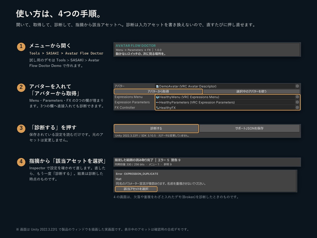Select the HealthyFX field

pos(227,108)
